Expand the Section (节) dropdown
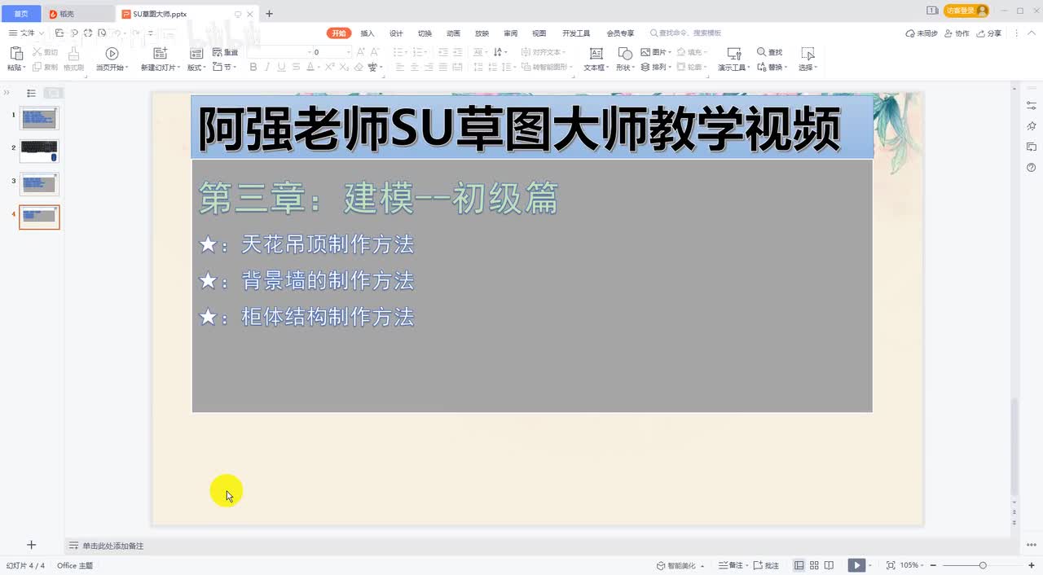Screen dimensions: 1043x575 pyautogui.click(x=225, y=68)
